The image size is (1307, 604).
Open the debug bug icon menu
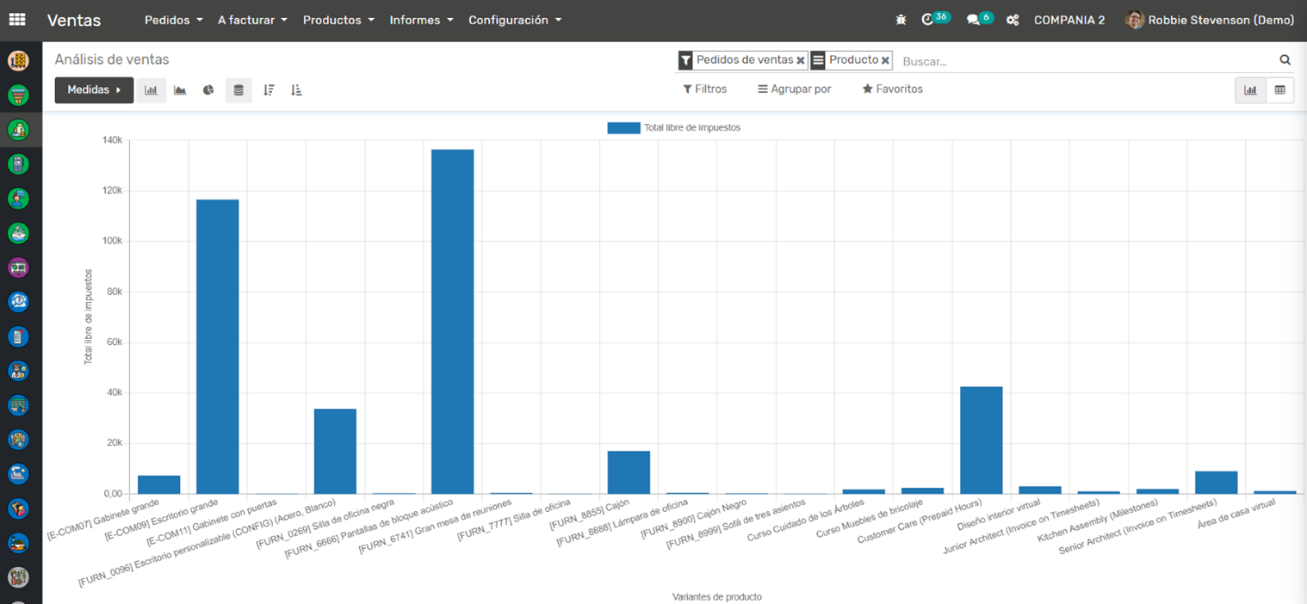(x=901, y=20)
